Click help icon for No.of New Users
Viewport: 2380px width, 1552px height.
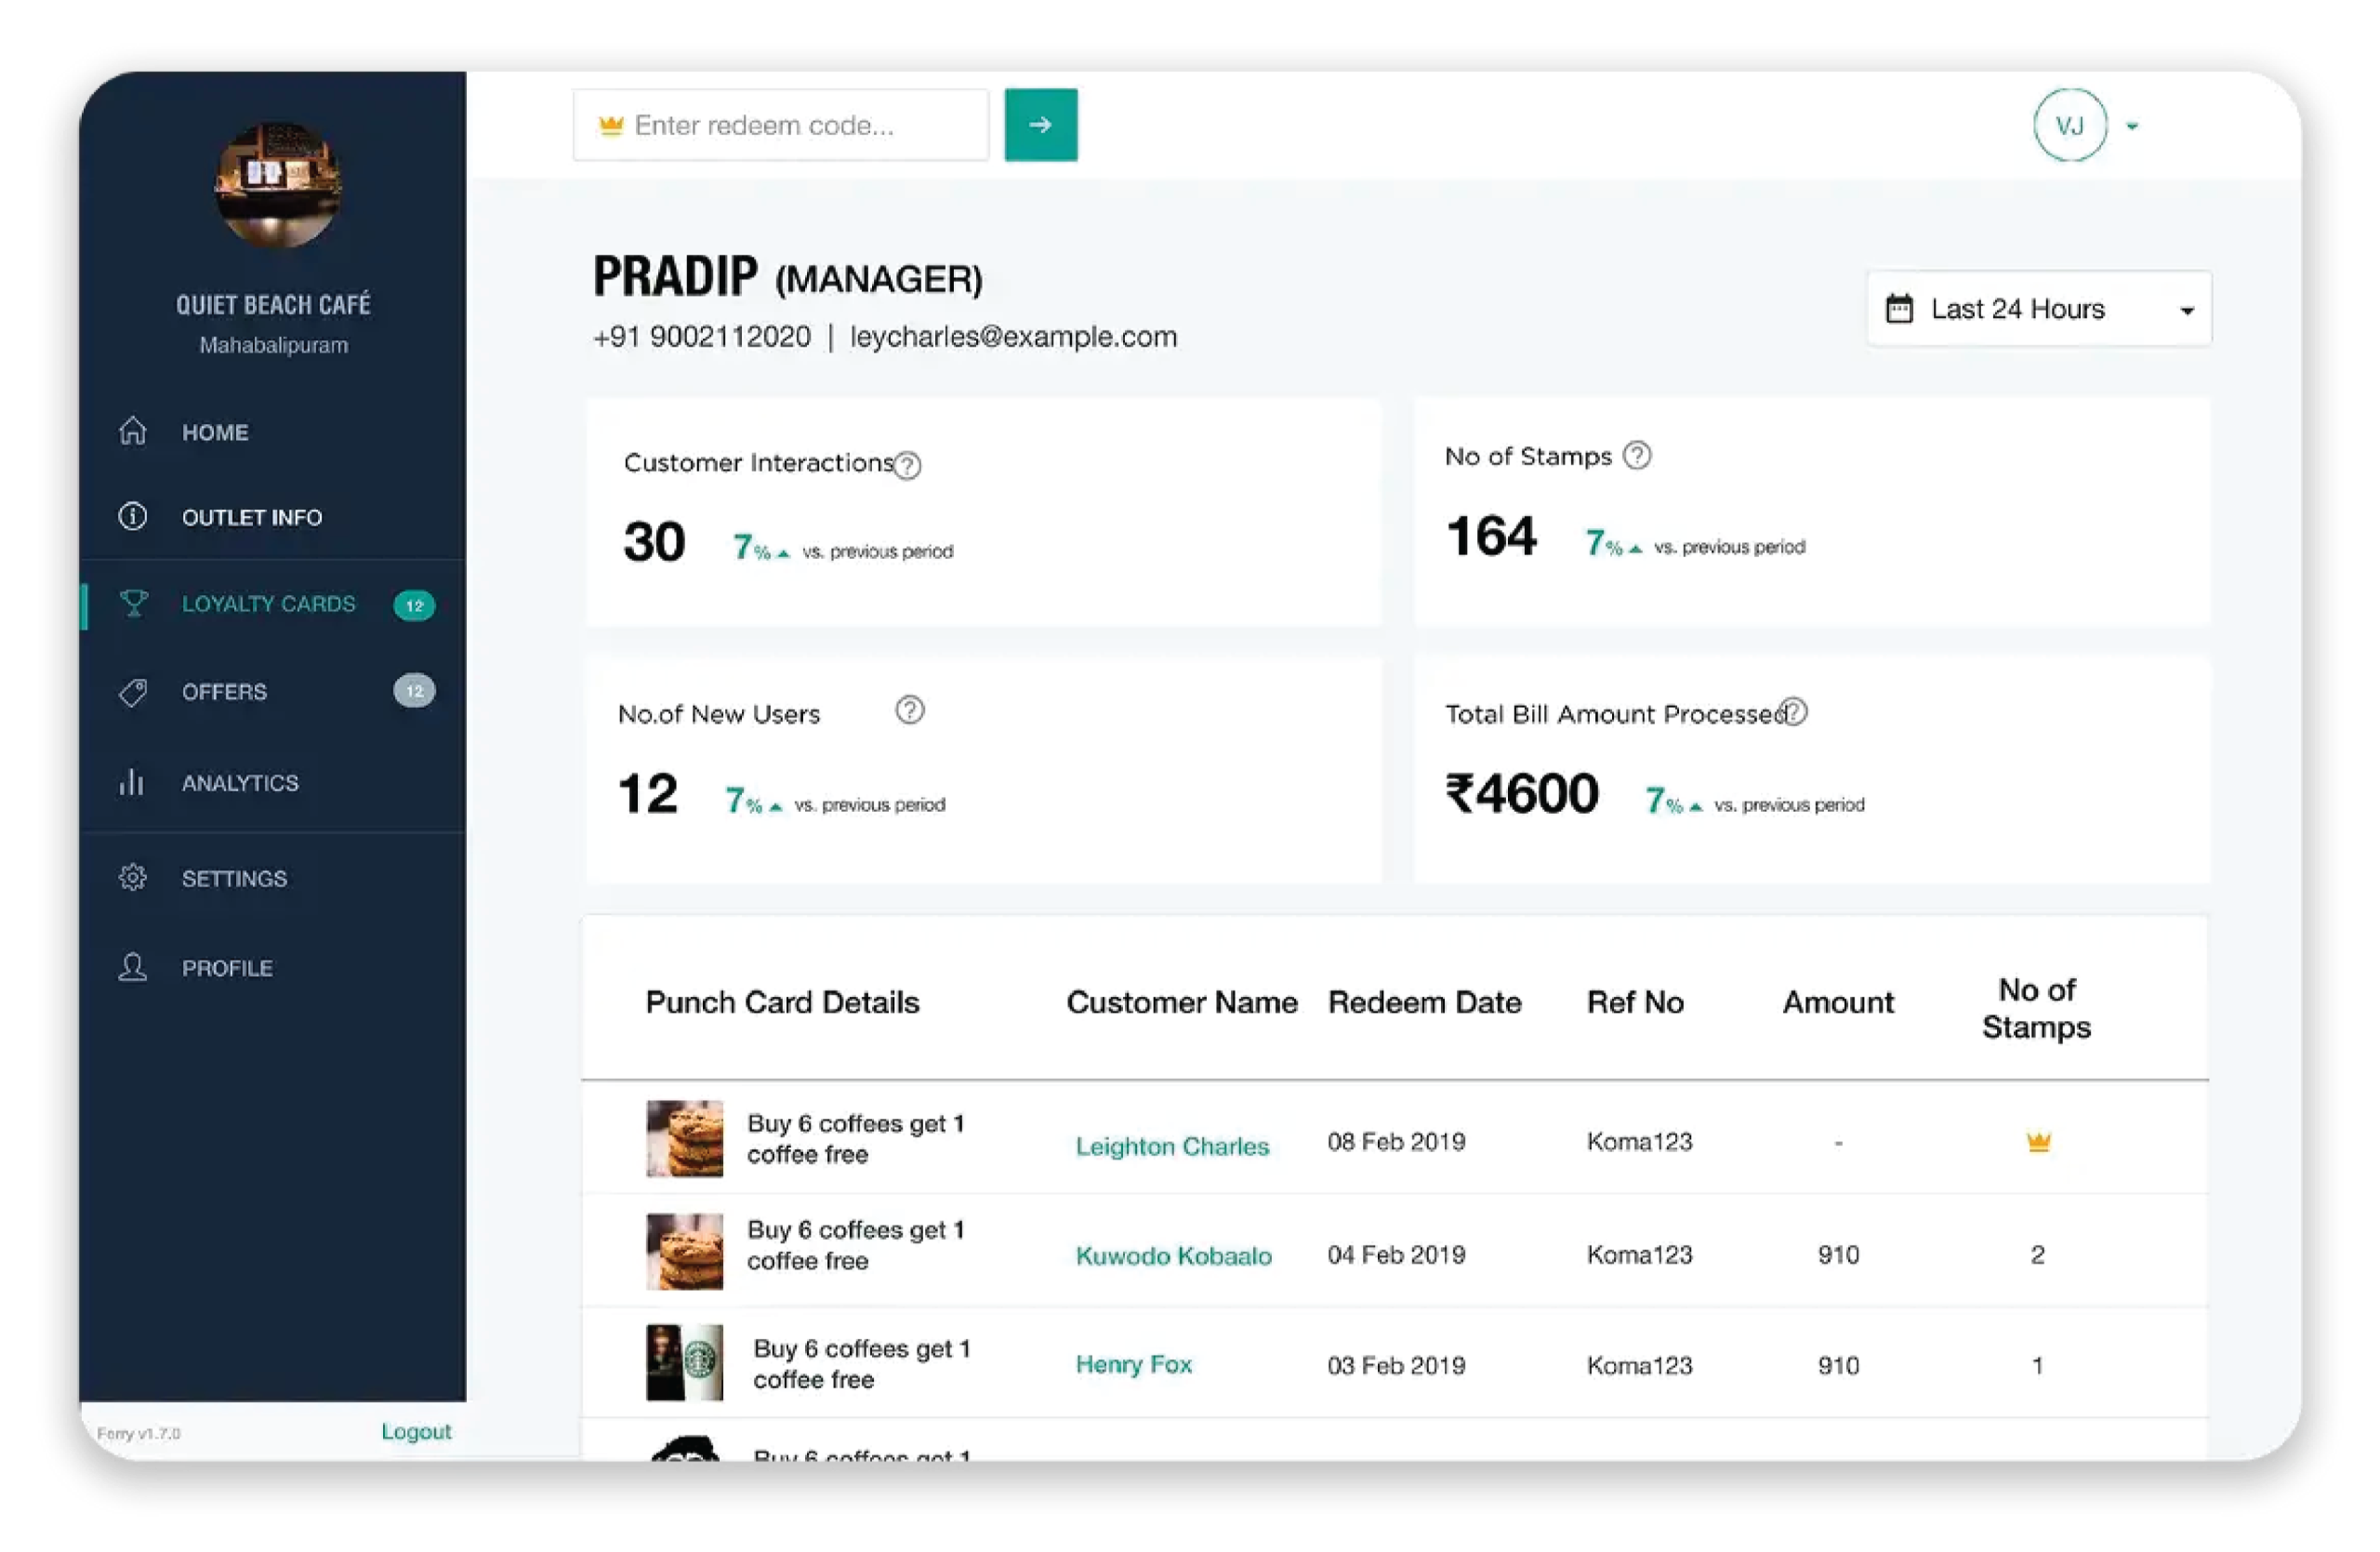pyautogui.click(x=909, y=710)
